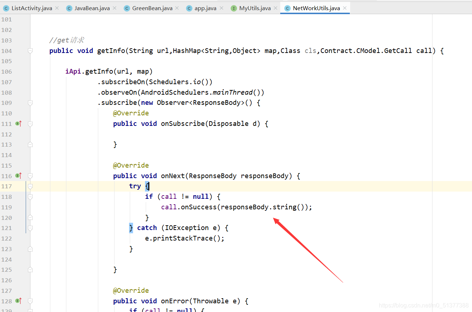
Task: Close the app.java tab
Action: [221, 8]
